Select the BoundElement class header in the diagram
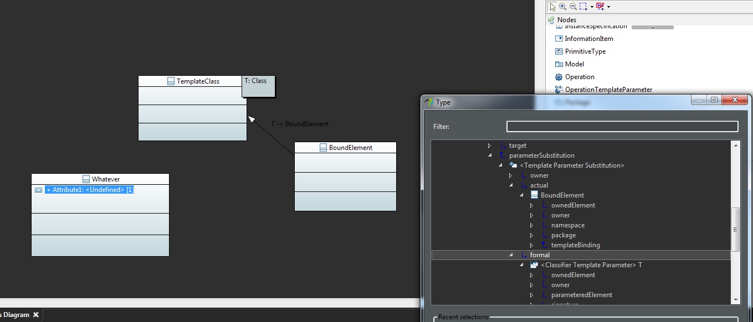This screenshot has width=753, height=322. (x=345, y=148)
